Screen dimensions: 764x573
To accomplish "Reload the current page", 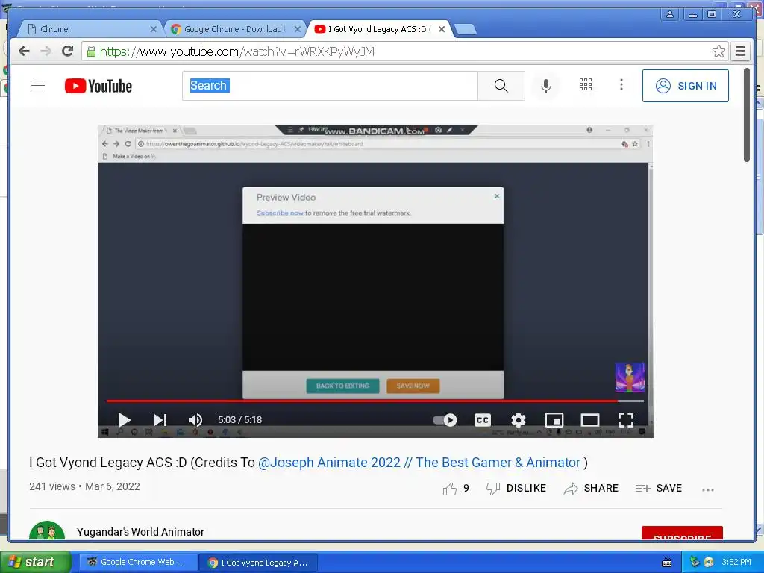I will pyautogui.click(x=68, y=51).
